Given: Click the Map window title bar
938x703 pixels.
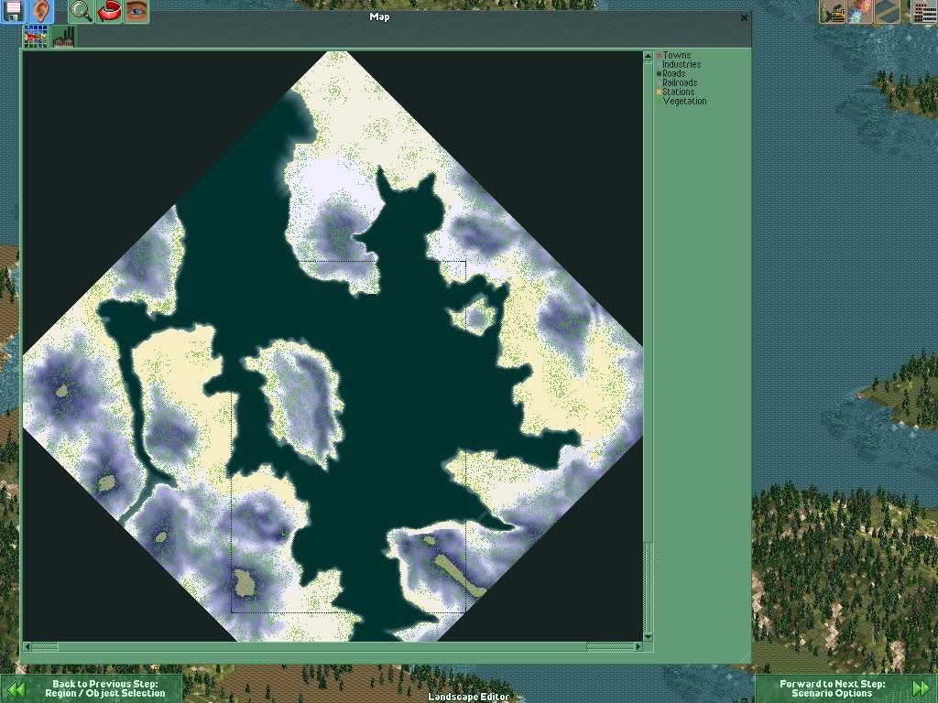Looking at the screenshot, I should pos(379,17).
